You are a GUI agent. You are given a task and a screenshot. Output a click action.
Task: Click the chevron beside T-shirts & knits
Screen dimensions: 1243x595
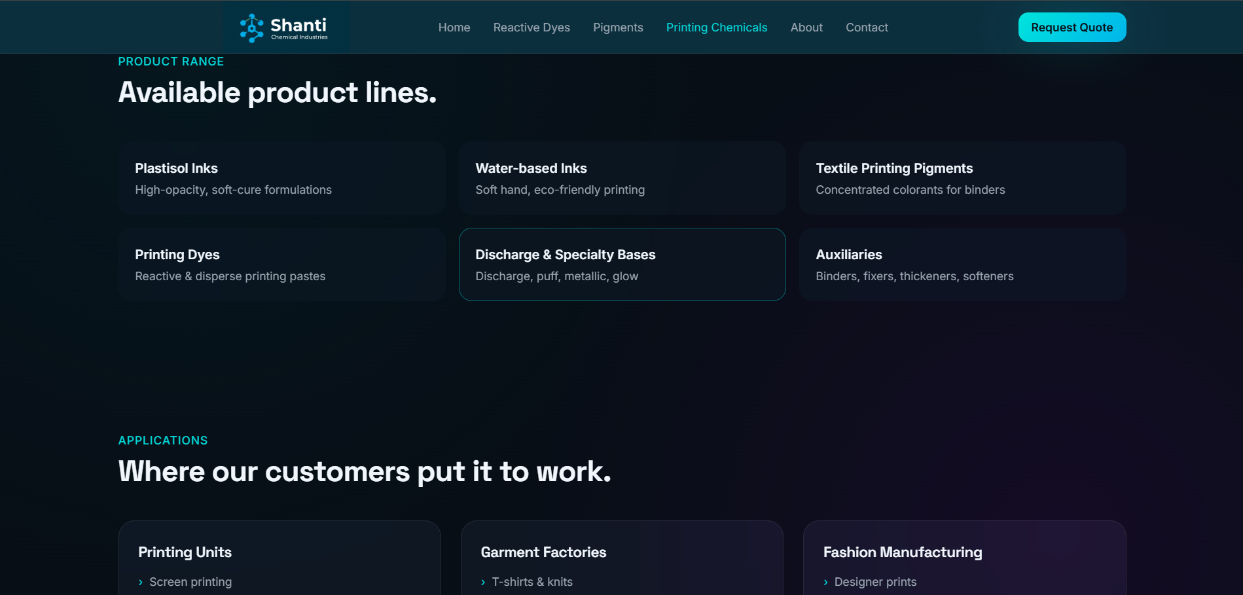[483, 582]
